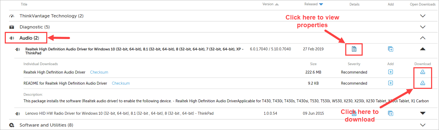Expand Software and Utilities category
Image resolution: width=439 pixels, height=130 pixels.
click(423, 125)
